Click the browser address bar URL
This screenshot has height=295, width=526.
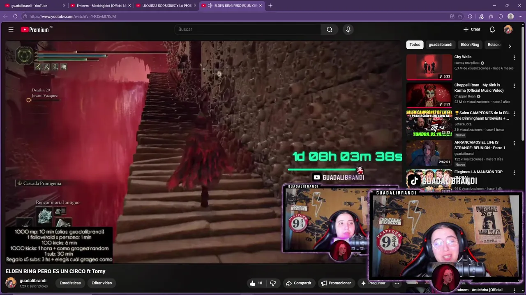coord(73,16)
